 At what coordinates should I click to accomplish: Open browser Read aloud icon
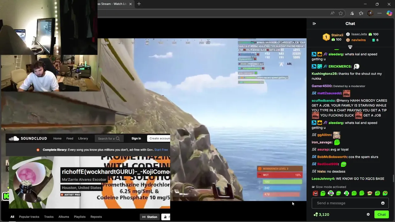click(x=332, y=13)
